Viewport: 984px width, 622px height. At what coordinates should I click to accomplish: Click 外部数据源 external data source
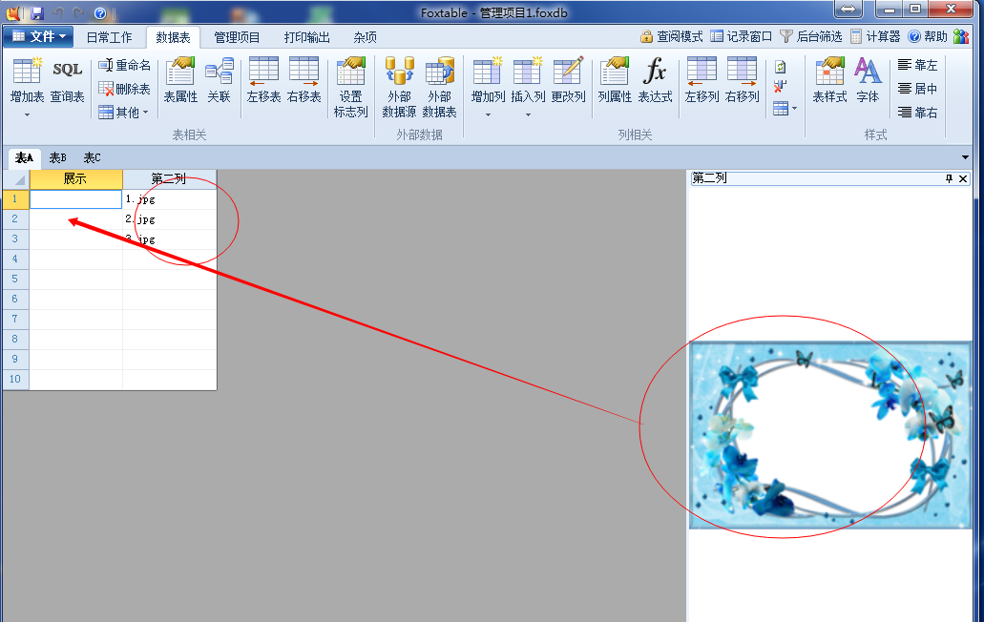point(399,86)
